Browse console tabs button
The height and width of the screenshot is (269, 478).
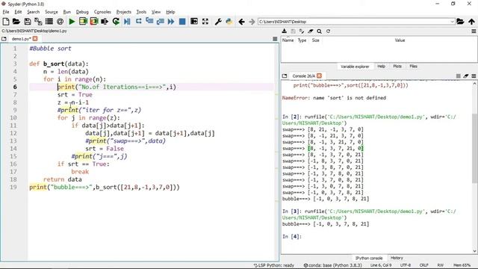click(285, 75)
